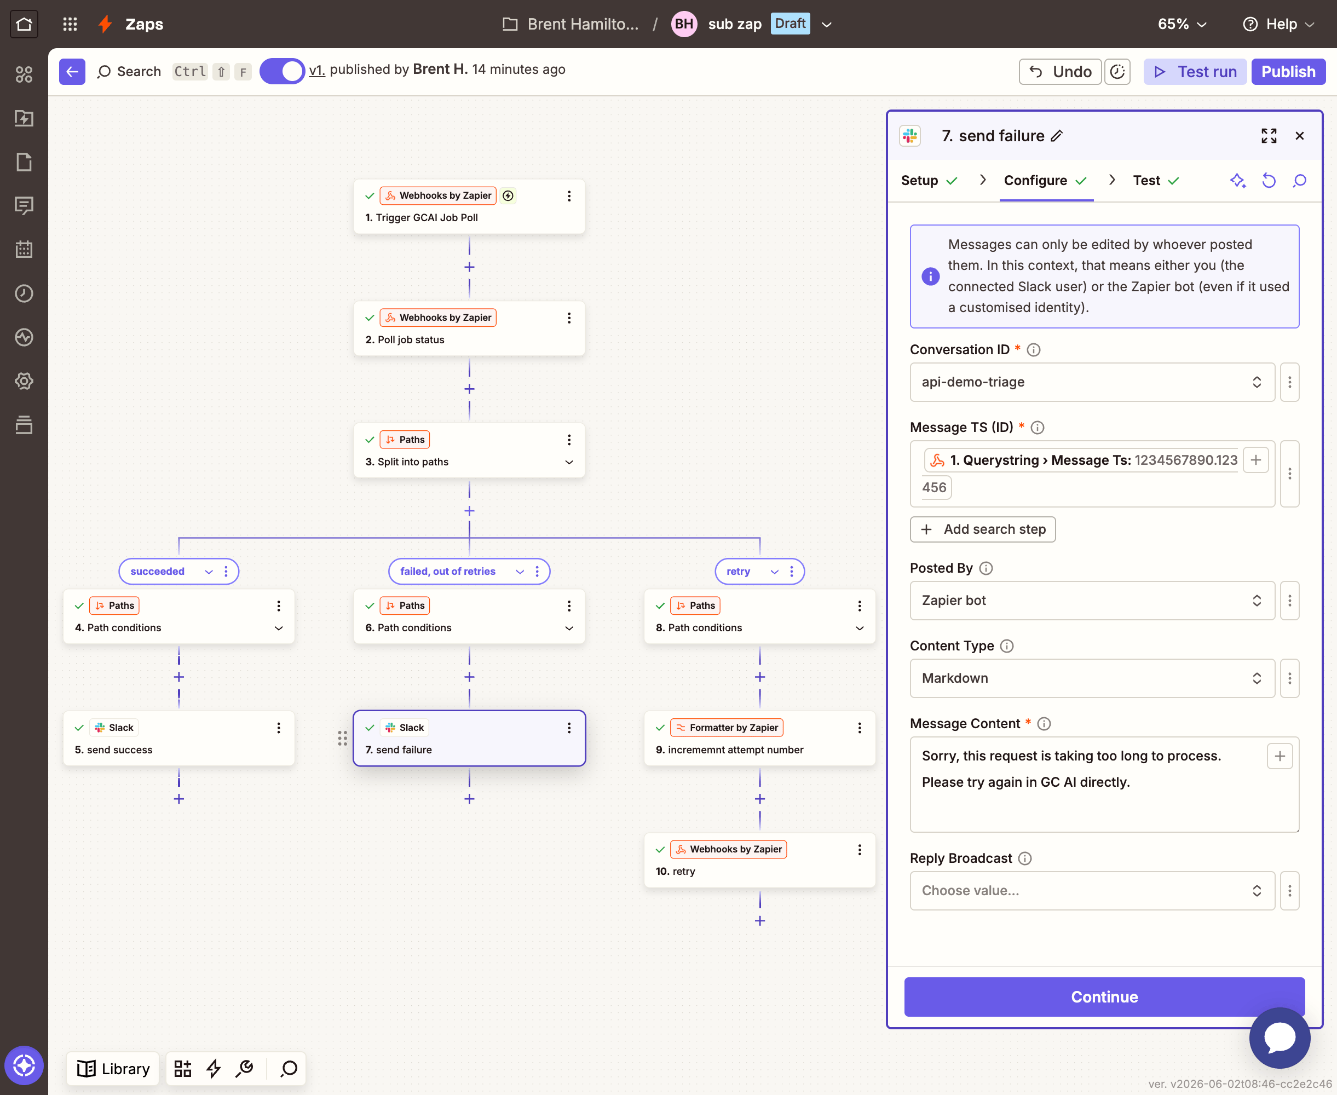Click Add search step button

[983, 529]
